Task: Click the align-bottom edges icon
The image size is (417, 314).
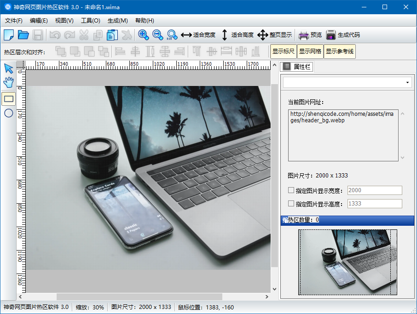Action: (x=255, y=51)
